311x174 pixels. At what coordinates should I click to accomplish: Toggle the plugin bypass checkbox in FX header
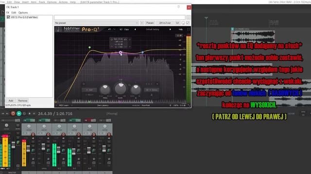188,23
